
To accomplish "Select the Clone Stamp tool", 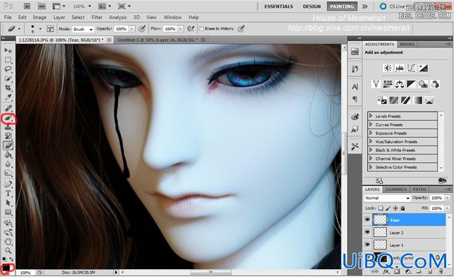I will pos(8,127).
